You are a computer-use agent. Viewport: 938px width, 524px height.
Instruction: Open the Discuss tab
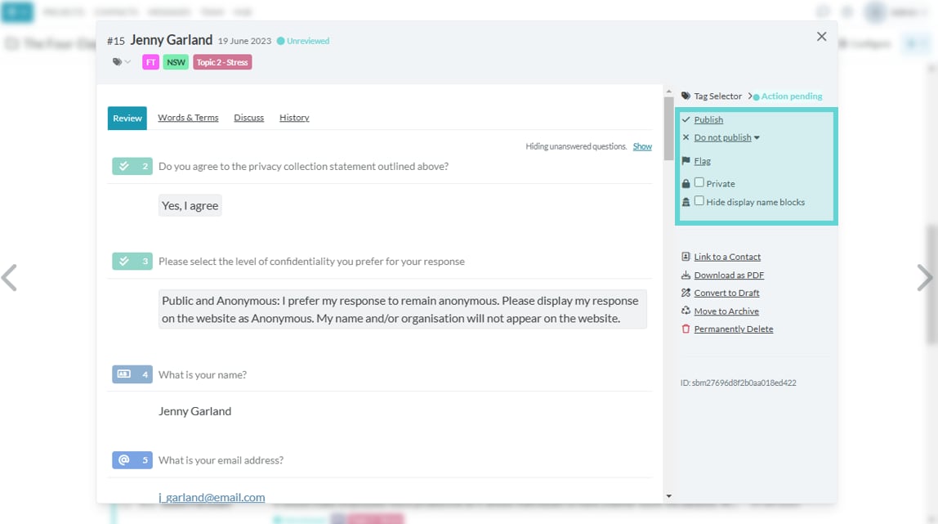(x=249, y=118)
